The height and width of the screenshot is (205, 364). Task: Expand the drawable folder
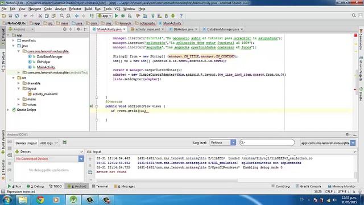(x=19, y=83)
